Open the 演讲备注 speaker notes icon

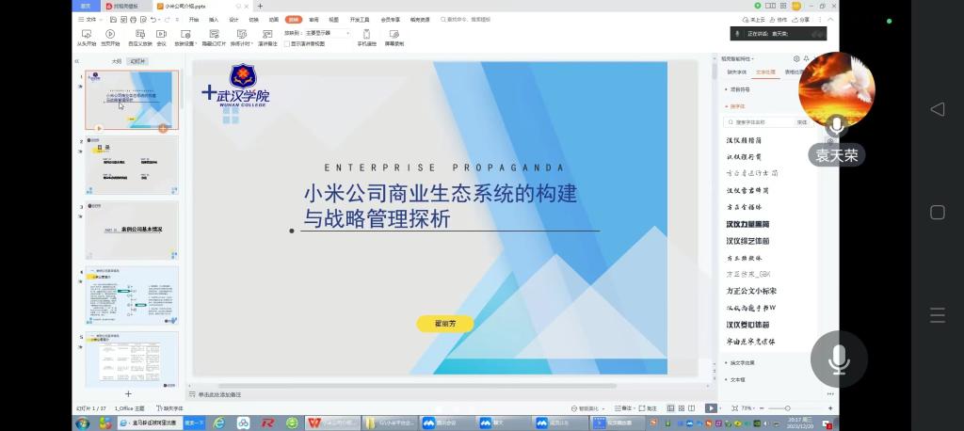click(x=267, y=35)
